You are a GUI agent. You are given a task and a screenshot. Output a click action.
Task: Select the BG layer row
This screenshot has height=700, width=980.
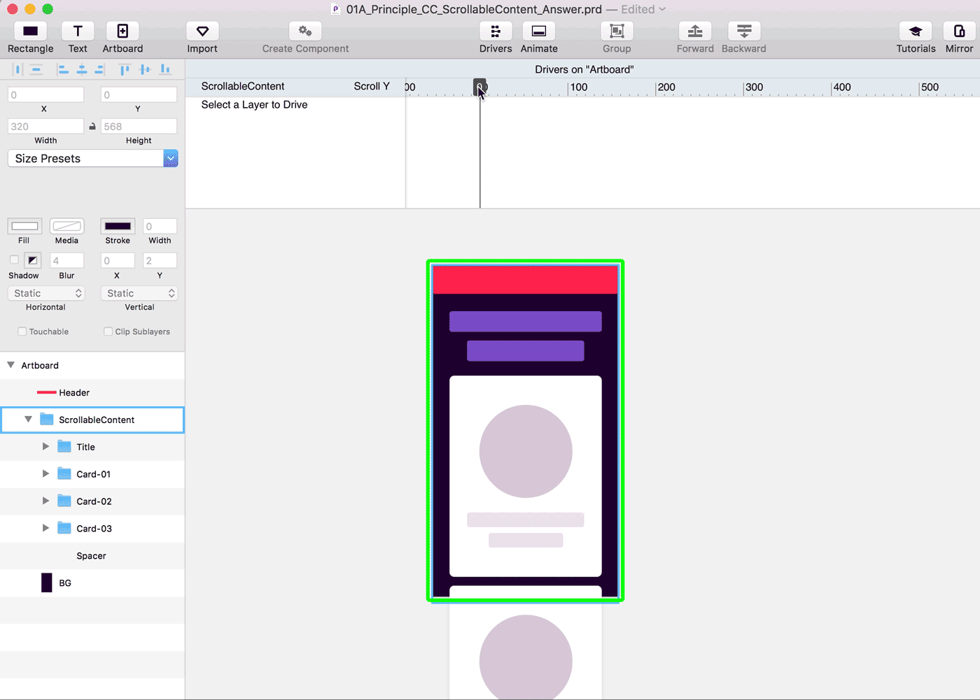(92, 583)
